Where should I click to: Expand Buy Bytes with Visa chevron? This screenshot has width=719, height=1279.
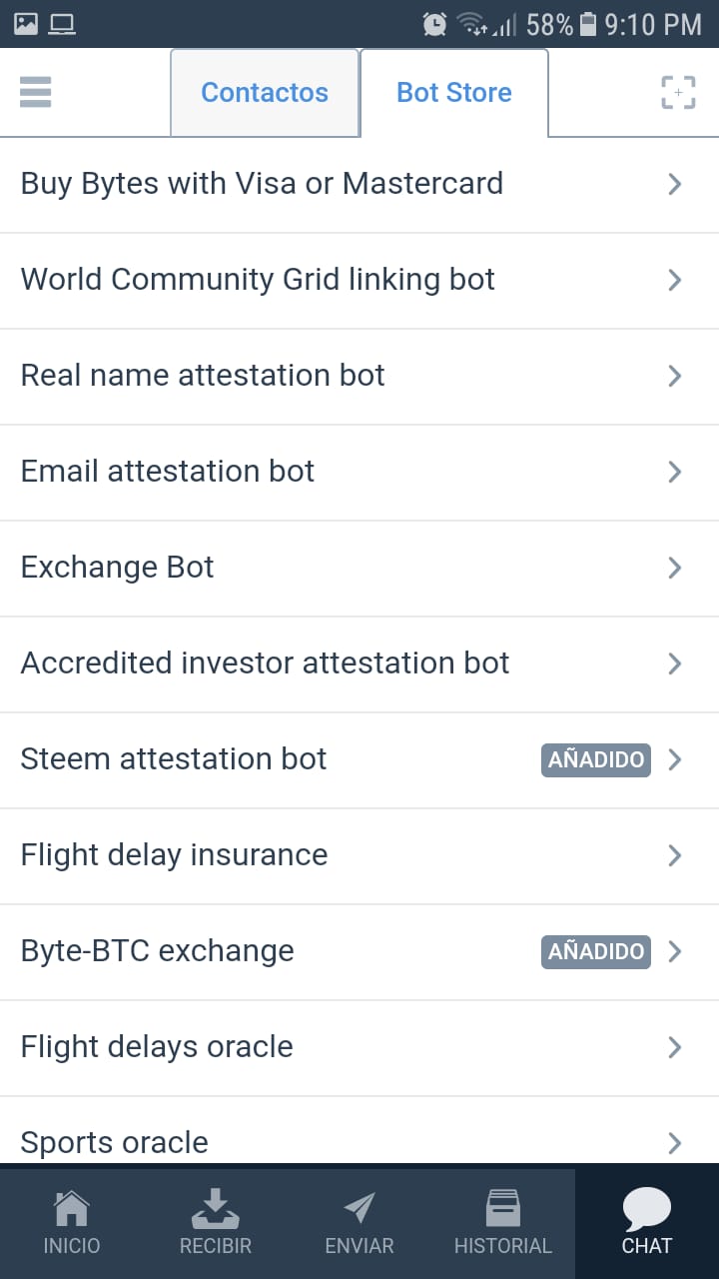(x=675, y=184)
